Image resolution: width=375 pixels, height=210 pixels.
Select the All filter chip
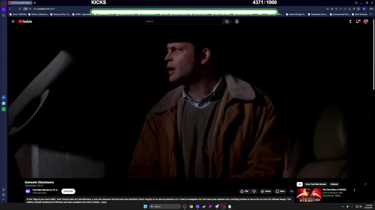tap(299, 184)
